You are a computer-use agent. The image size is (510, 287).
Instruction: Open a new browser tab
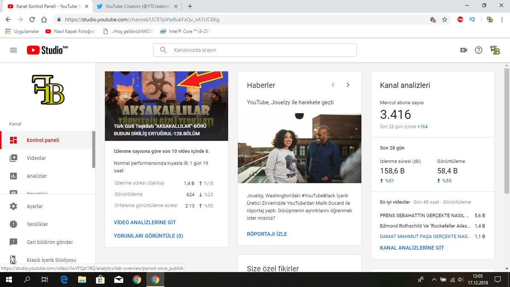[190, 6]
